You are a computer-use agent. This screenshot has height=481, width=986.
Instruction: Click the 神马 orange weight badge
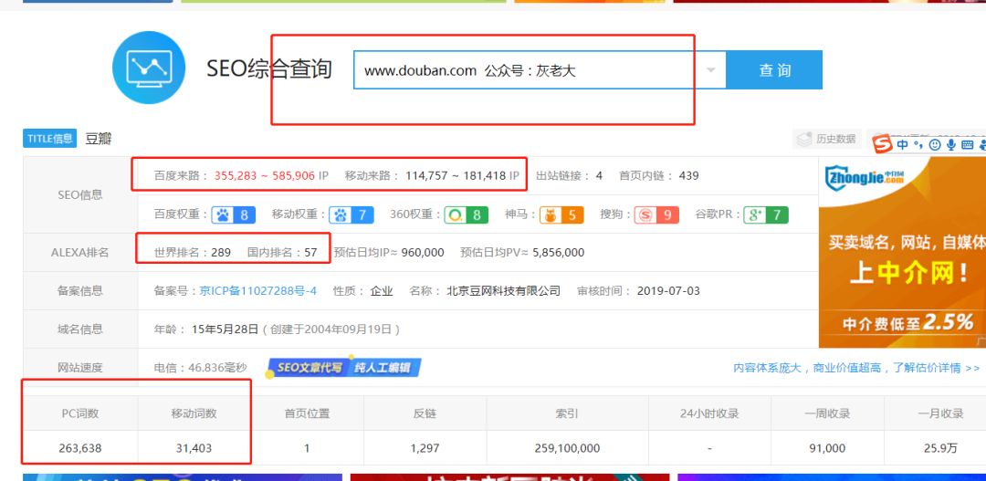click(x=561, y=215)
